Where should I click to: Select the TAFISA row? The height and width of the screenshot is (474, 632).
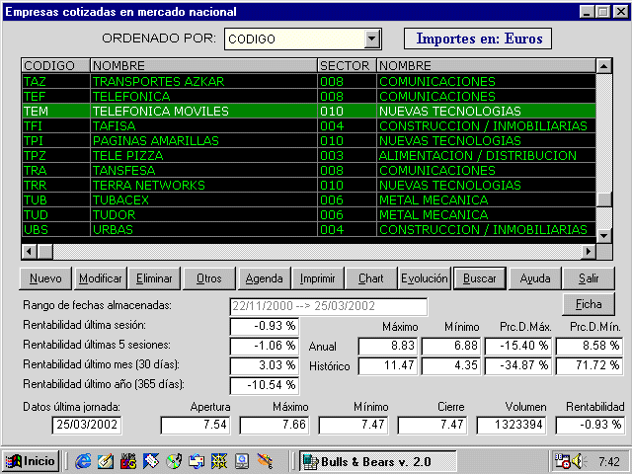309,125
